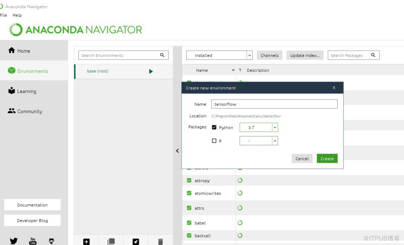This screenshot has width=404, height=245.
Task: Open the File menu
Action: [4, 15]
